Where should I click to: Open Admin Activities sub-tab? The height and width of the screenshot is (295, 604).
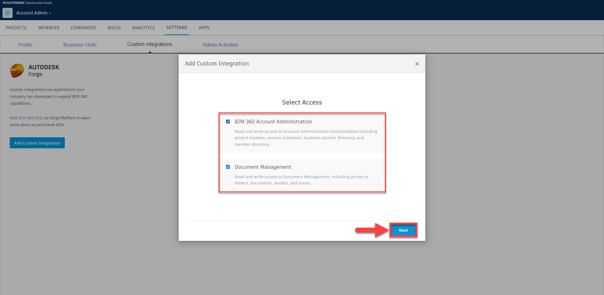coord(220,45)
